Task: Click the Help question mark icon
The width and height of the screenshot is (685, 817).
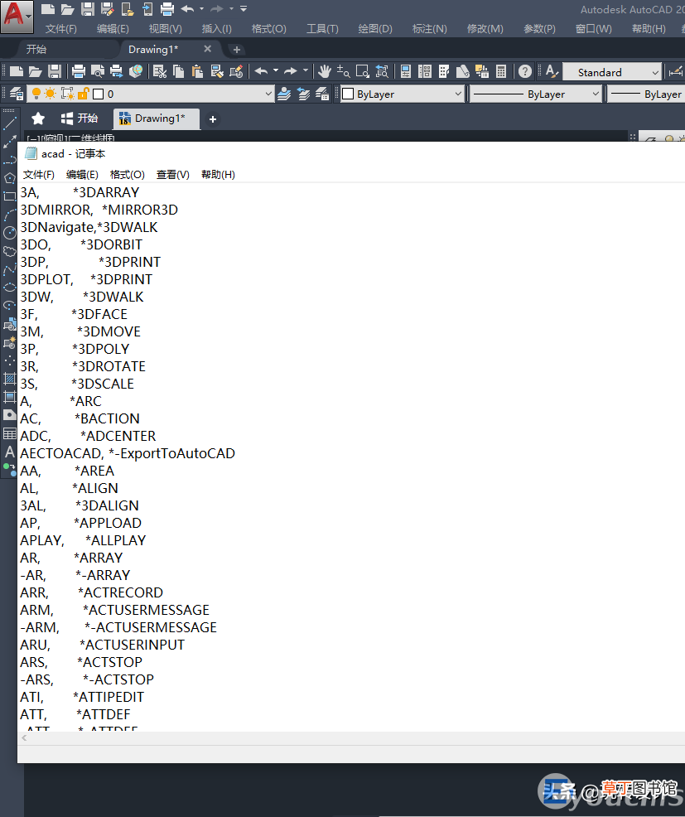Action: pos(525,71)
